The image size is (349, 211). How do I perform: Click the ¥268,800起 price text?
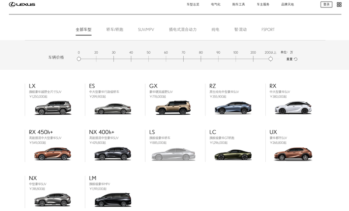point(278,143)
